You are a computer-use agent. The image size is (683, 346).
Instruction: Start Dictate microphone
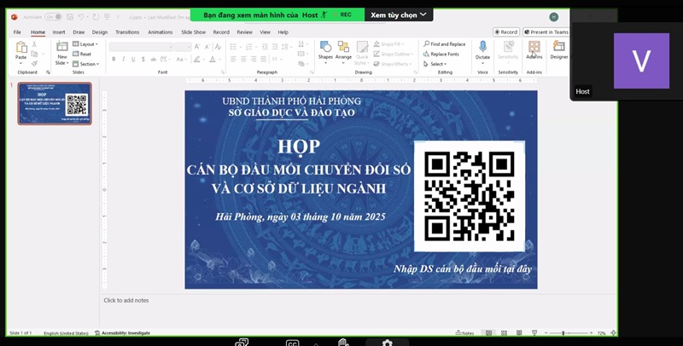[482, 49]
